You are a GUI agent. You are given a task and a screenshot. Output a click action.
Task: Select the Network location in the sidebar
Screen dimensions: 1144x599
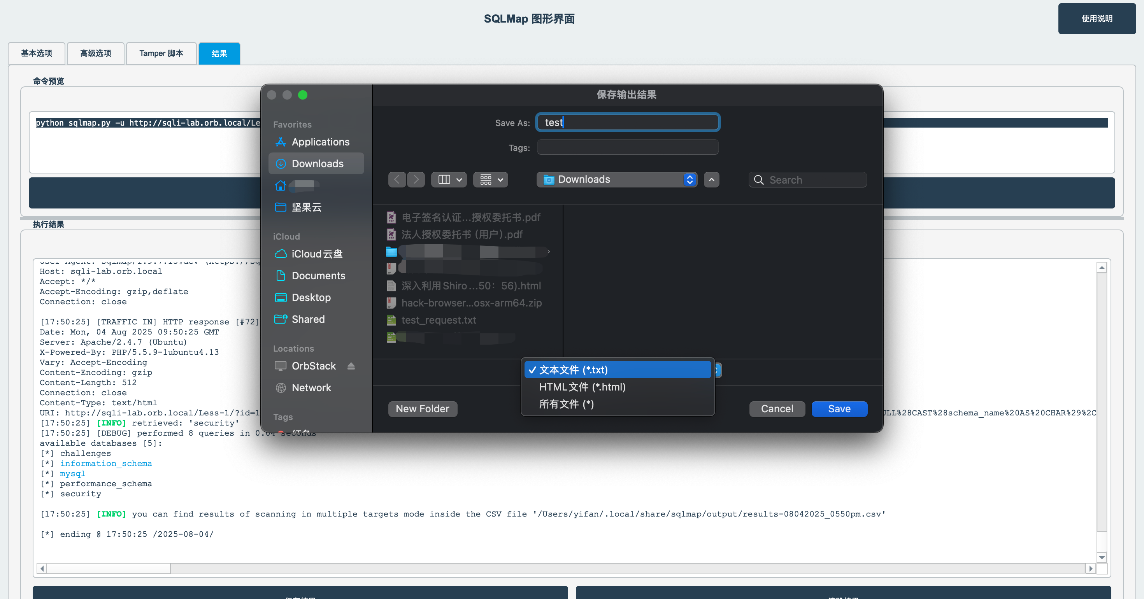click(x=311, y=387)
